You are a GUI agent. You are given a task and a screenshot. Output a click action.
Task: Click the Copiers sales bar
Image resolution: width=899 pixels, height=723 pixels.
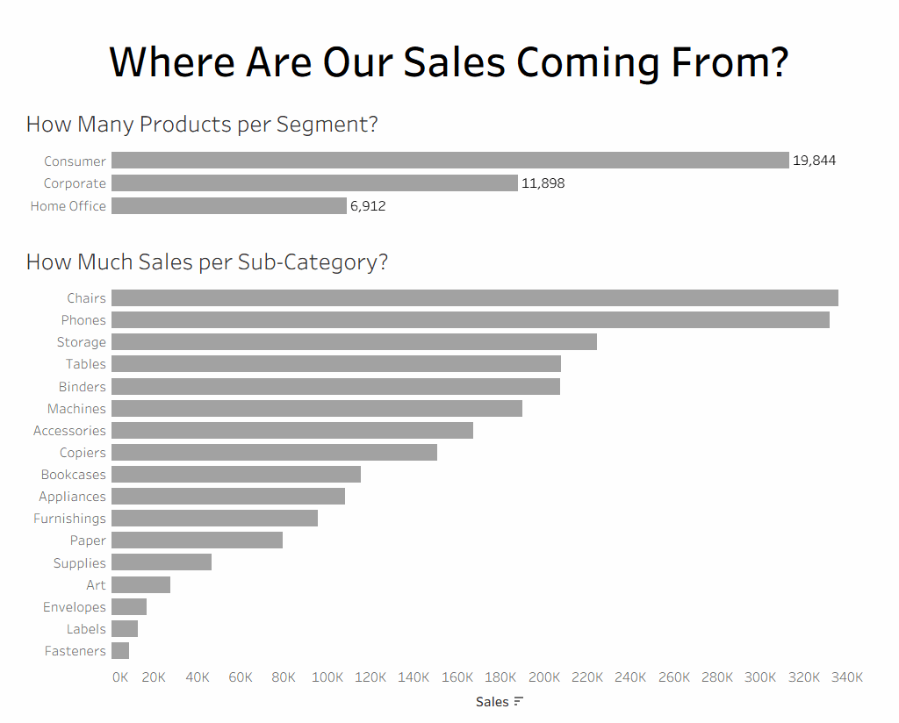pyautogui.click(x=274, y=453)
